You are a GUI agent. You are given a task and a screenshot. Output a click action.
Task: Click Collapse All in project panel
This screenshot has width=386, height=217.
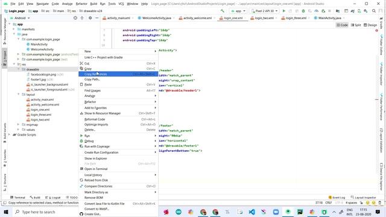click(82, 18)
